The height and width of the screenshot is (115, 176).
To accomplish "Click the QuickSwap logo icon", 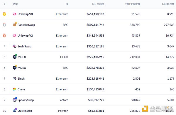I will [15, 110].
